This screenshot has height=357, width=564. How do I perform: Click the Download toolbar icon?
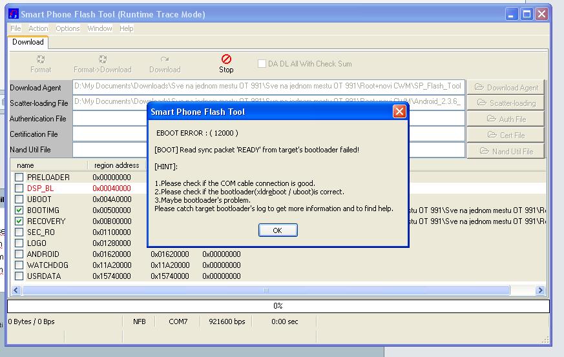(x=165, y=59)
